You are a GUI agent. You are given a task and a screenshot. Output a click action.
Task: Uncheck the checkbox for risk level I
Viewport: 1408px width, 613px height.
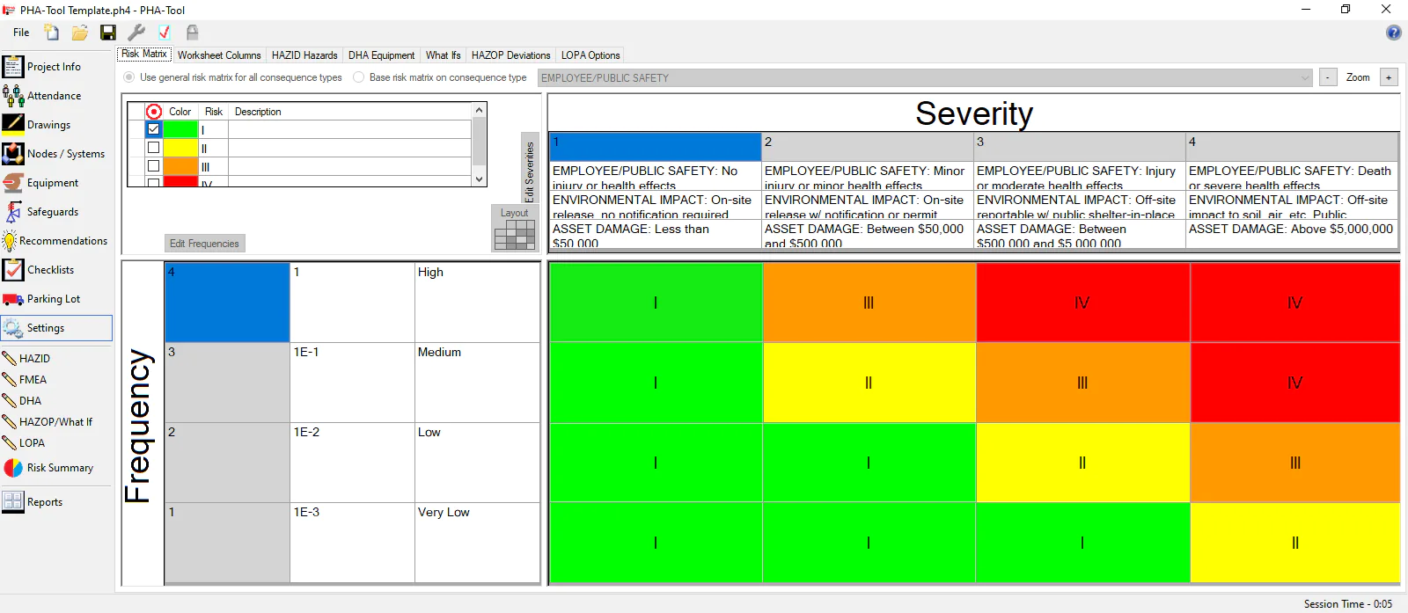(x=154, y=129)
